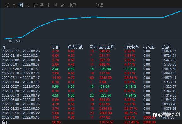Open the 币 currency tab
The height and width of the screenshot is (124, 182).
[48, 5]
